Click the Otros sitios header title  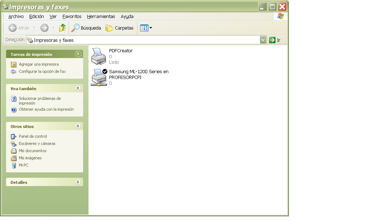[22, 127]
